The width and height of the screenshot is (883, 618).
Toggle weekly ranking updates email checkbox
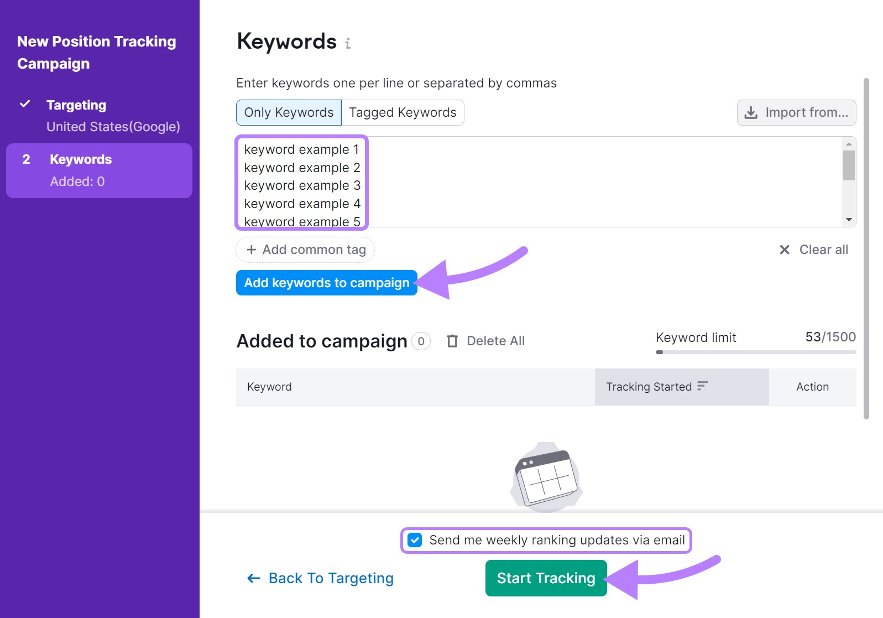[415, 540]
